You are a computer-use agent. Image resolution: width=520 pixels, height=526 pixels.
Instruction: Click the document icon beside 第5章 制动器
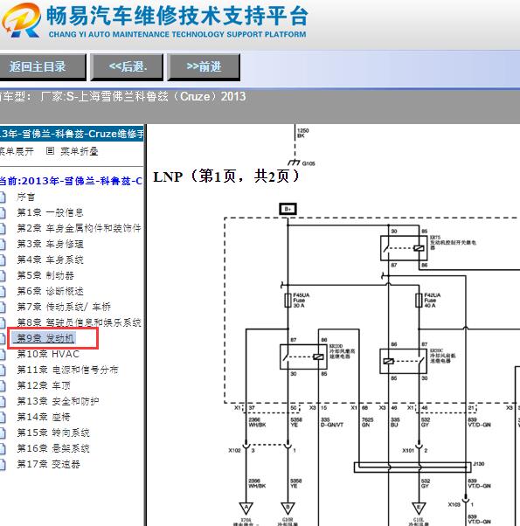3,276
